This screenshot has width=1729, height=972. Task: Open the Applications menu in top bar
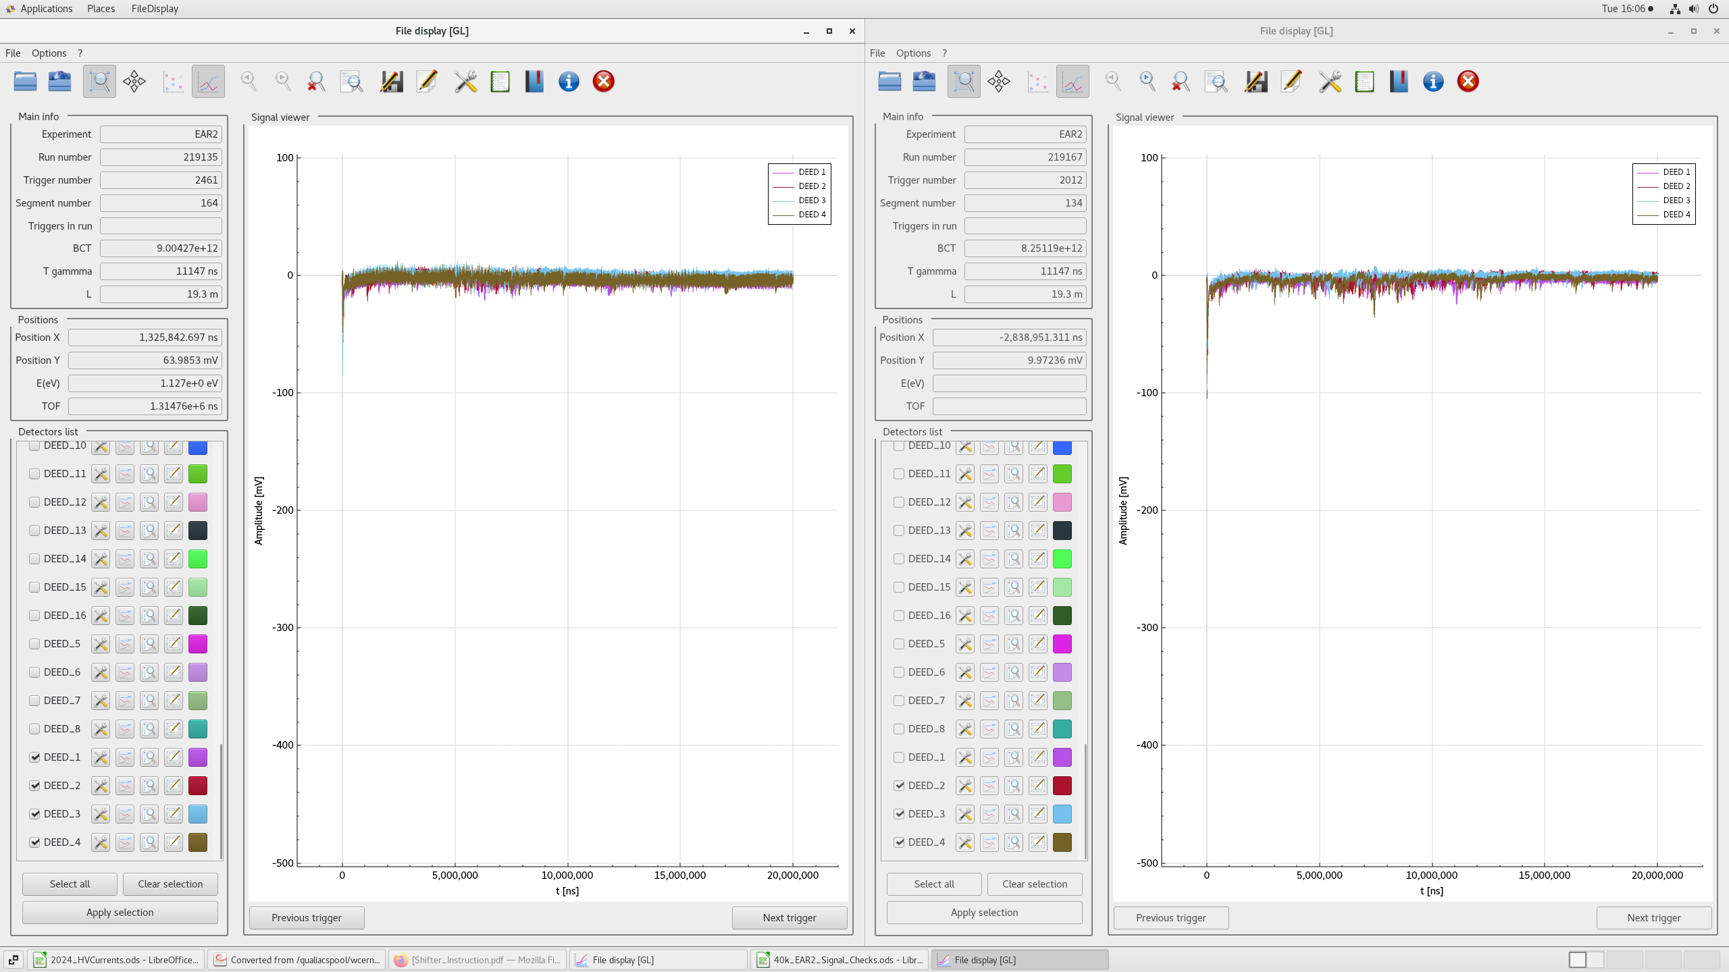click(x=46, y=9)
